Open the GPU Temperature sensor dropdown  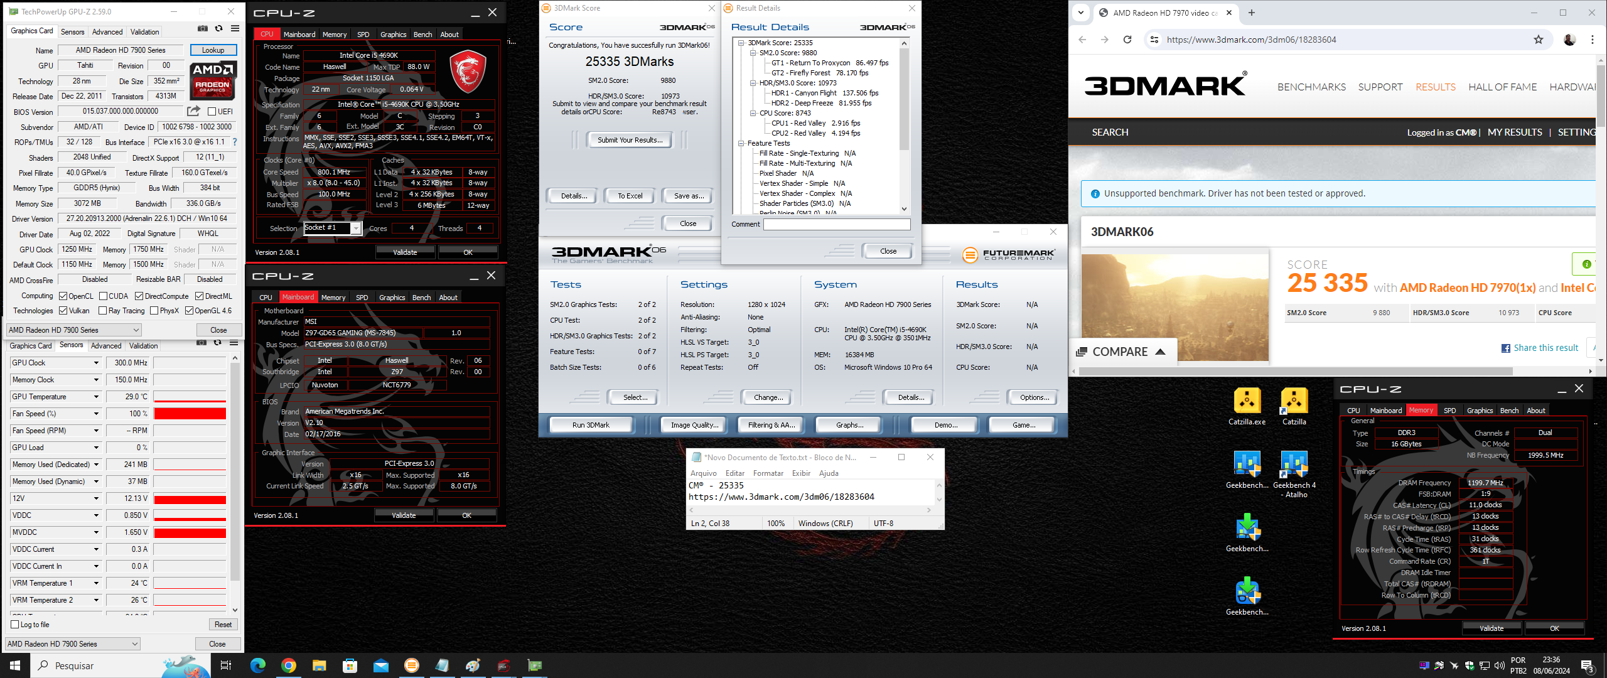coord(96,397)
